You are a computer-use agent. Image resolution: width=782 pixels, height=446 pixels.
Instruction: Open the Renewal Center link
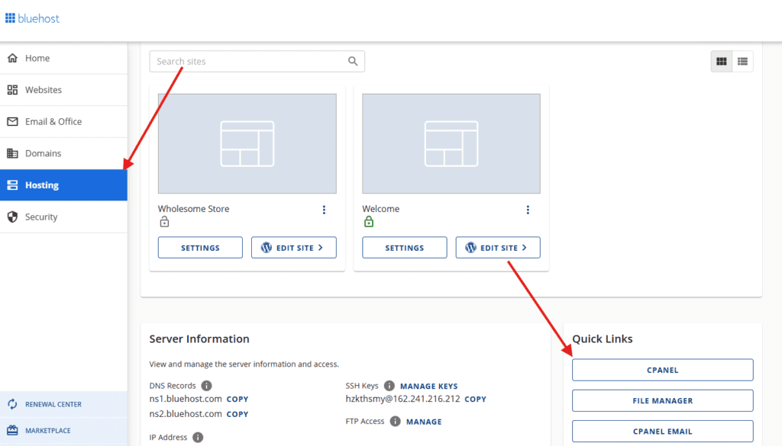click(63, 404)
